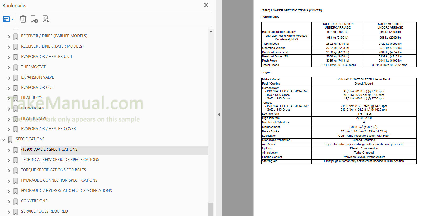Expand the EVAPORATOR COIL bookmark
The image size is (432, 216).
(9, 88)
